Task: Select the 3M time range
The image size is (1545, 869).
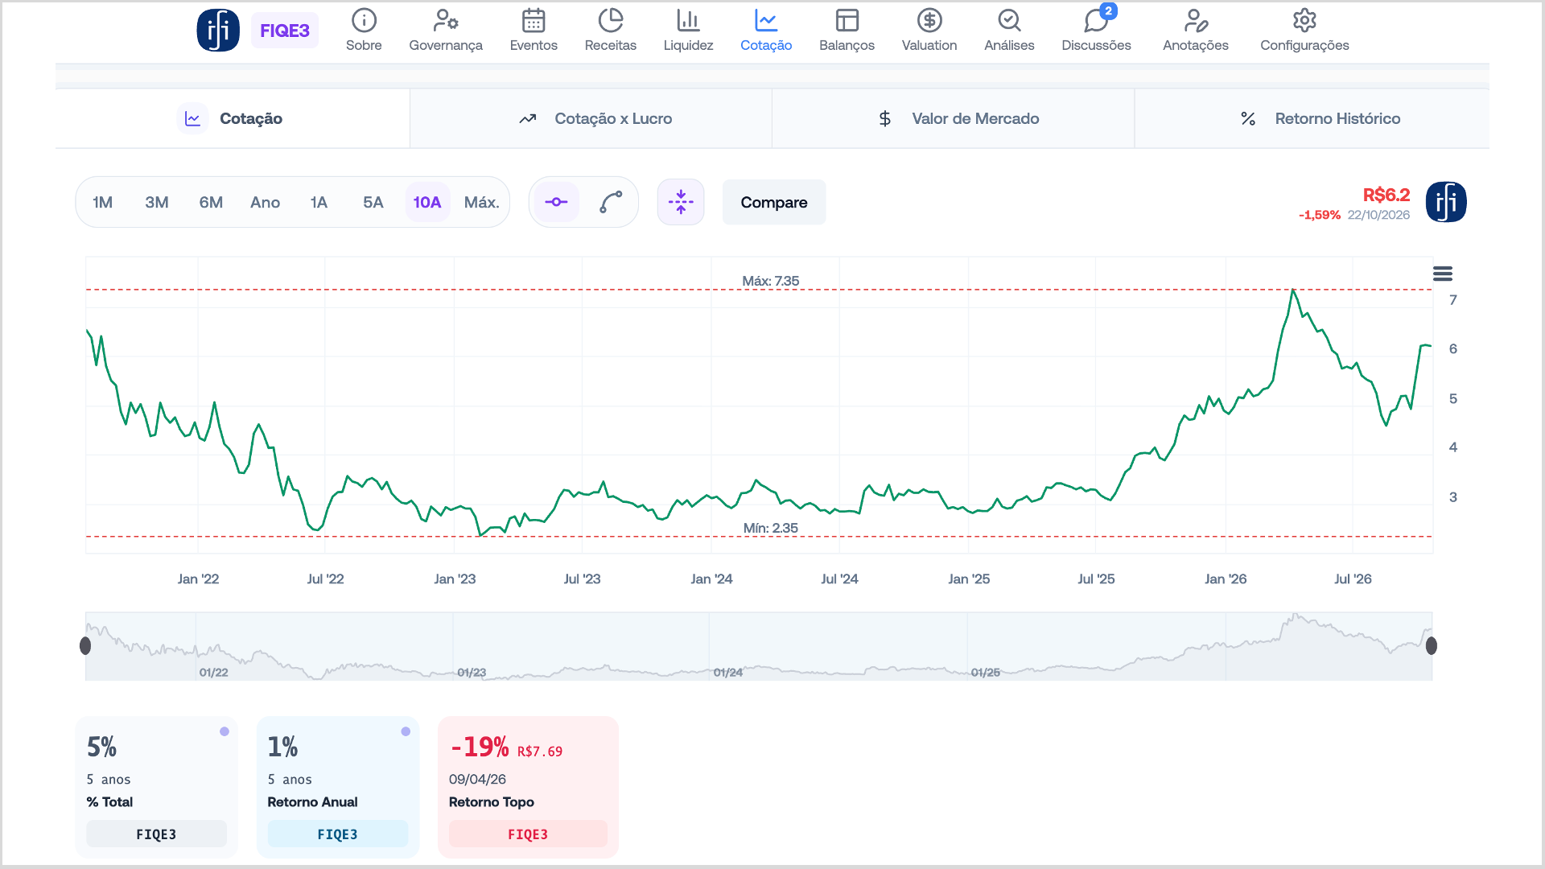Action: (157, 202)
